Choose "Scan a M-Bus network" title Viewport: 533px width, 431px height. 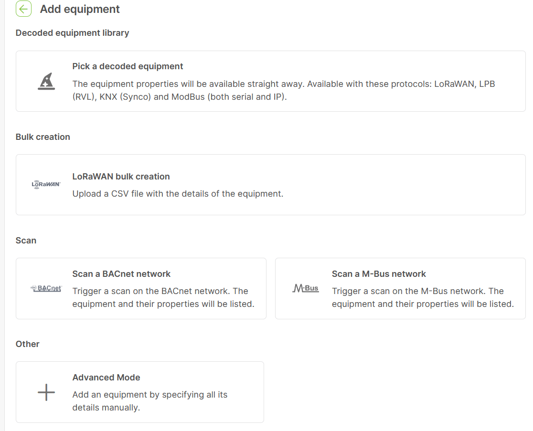pyautogui.click(x=379, y=274)
